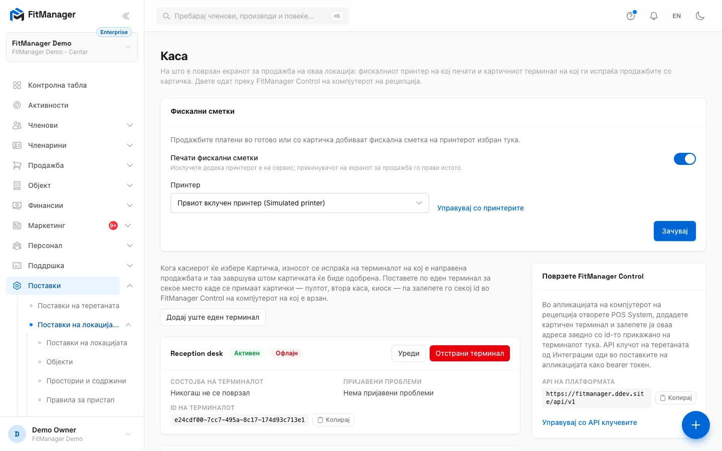
Task: Open Контролна табла dashboard icon
Action: tap(17, 85)
